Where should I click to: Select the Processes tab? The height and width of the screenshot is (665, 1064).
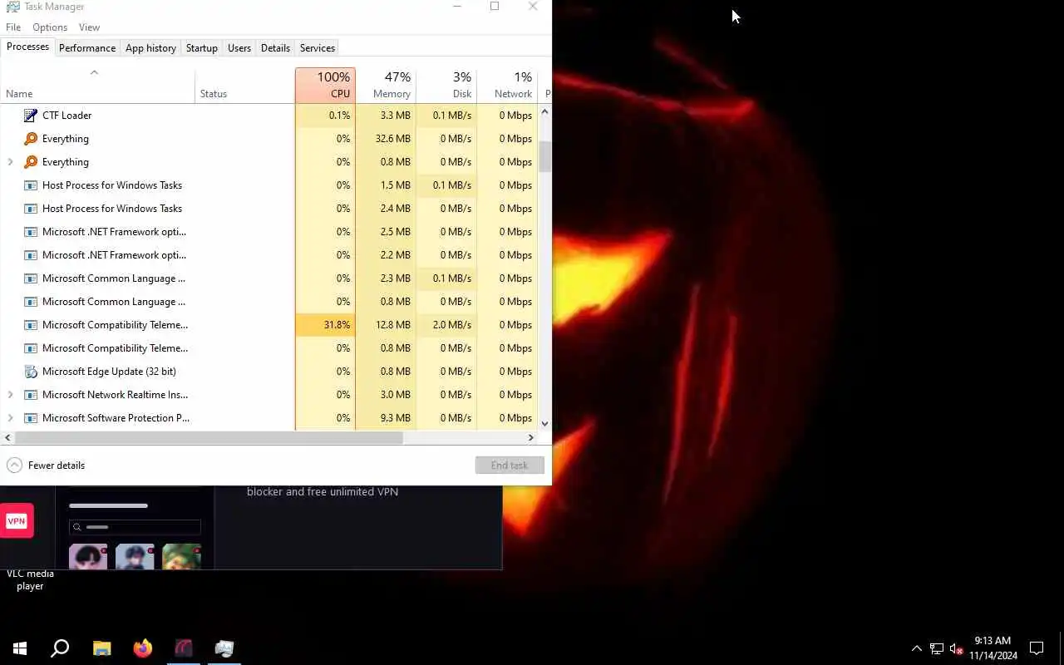pos(27,47)
